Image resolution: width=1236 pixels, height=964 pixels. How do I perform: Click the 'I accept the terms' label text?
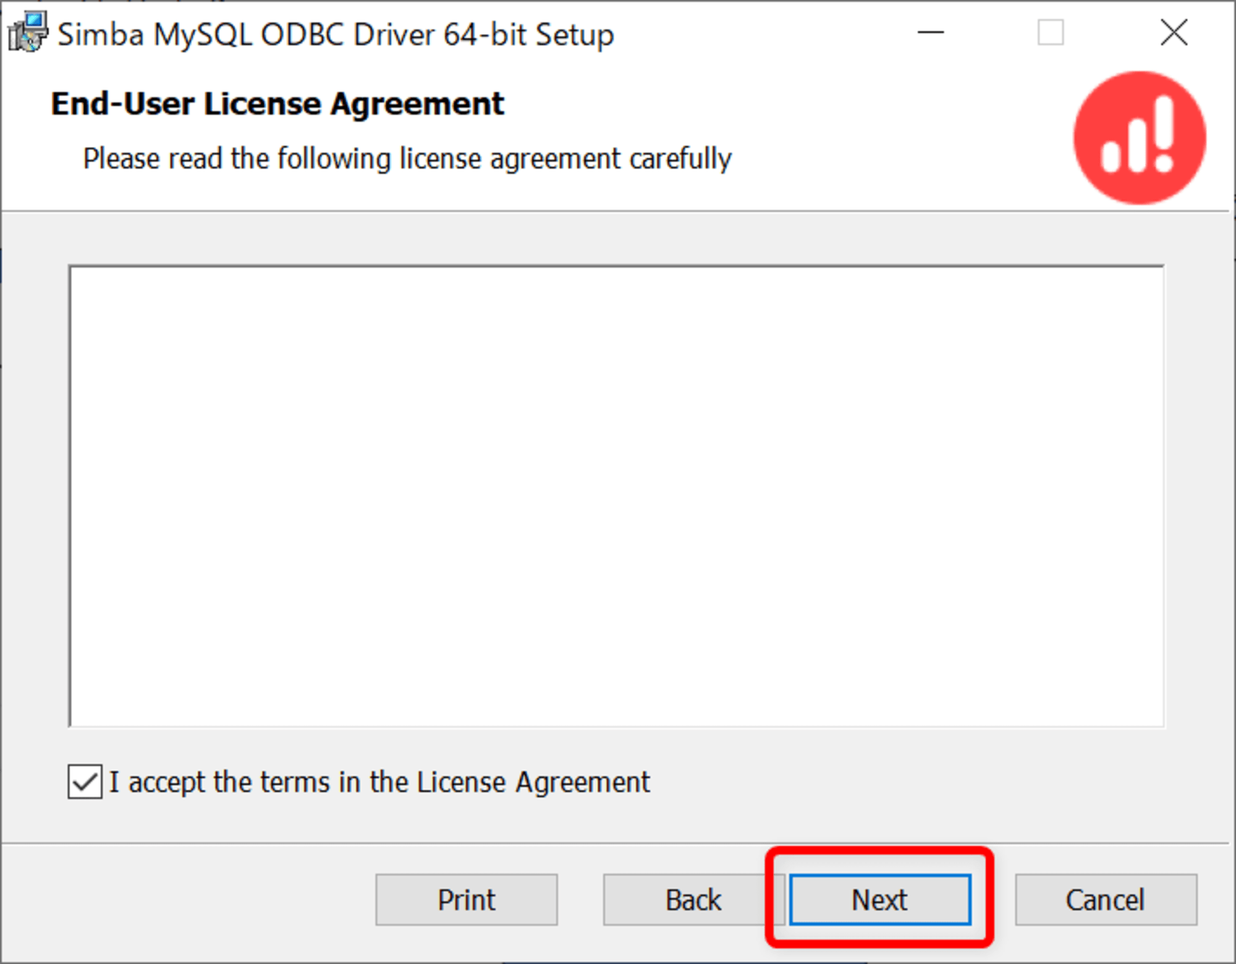click(379, 782)
